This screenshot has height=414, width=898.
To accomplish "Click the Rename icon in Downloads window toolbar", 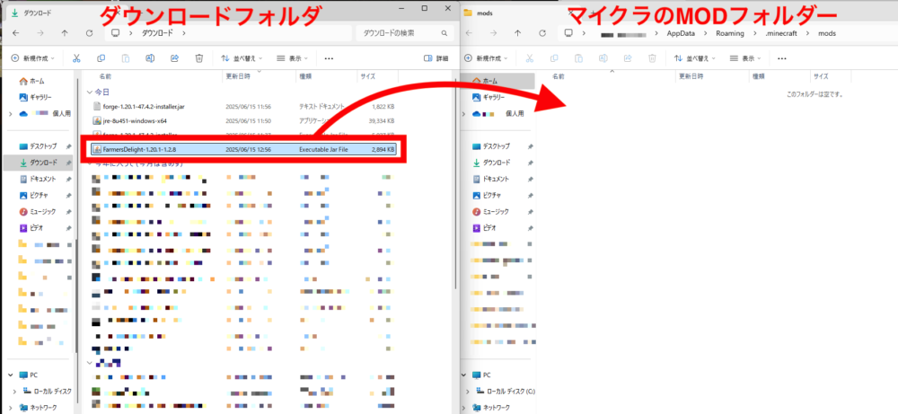I will click(149, 58).
